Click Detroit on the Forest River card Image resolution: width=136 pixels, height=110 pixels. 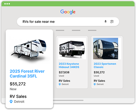(x=19, y=102)
